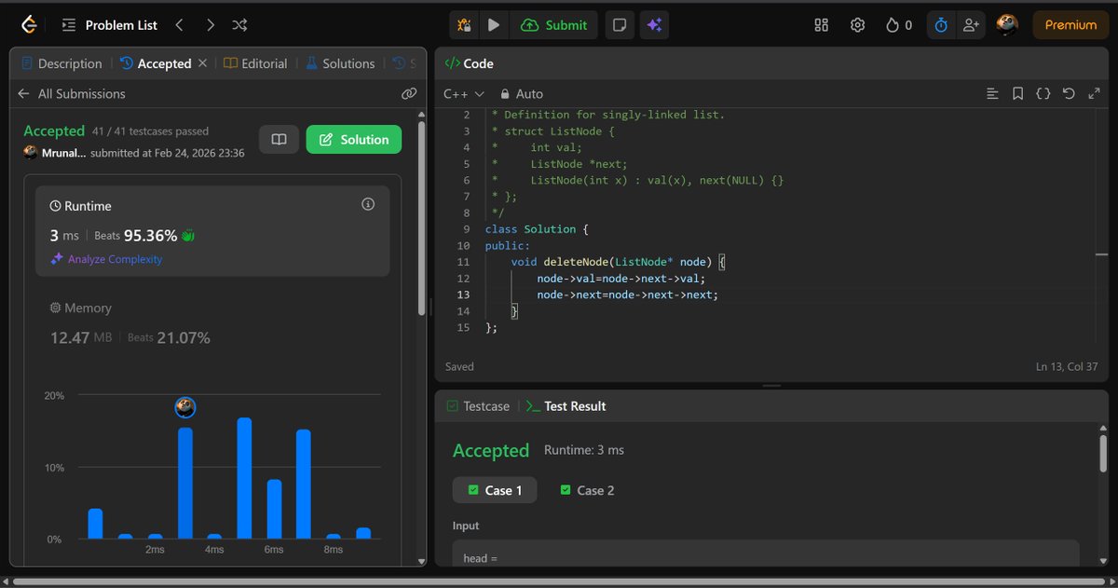Open the notes icon
The height and width of the screenshot is (588, 1118).
(618, 25)
